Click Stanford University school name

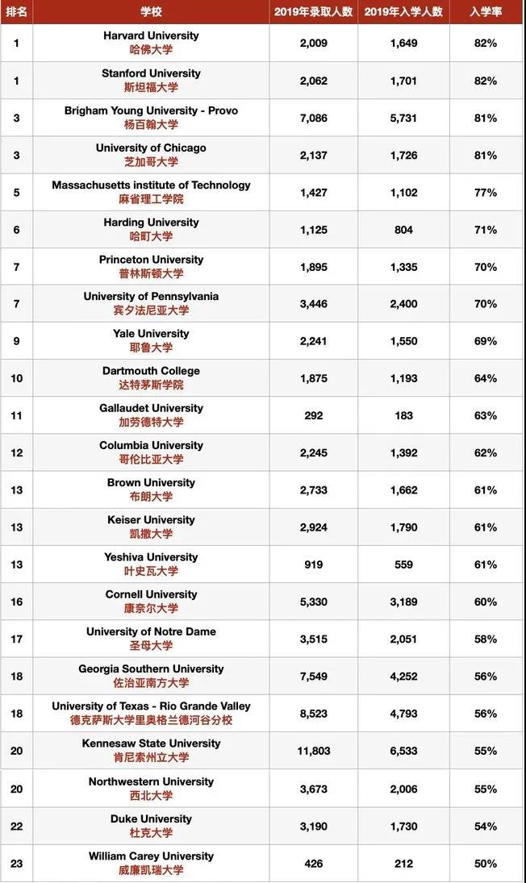coord(151,73)
